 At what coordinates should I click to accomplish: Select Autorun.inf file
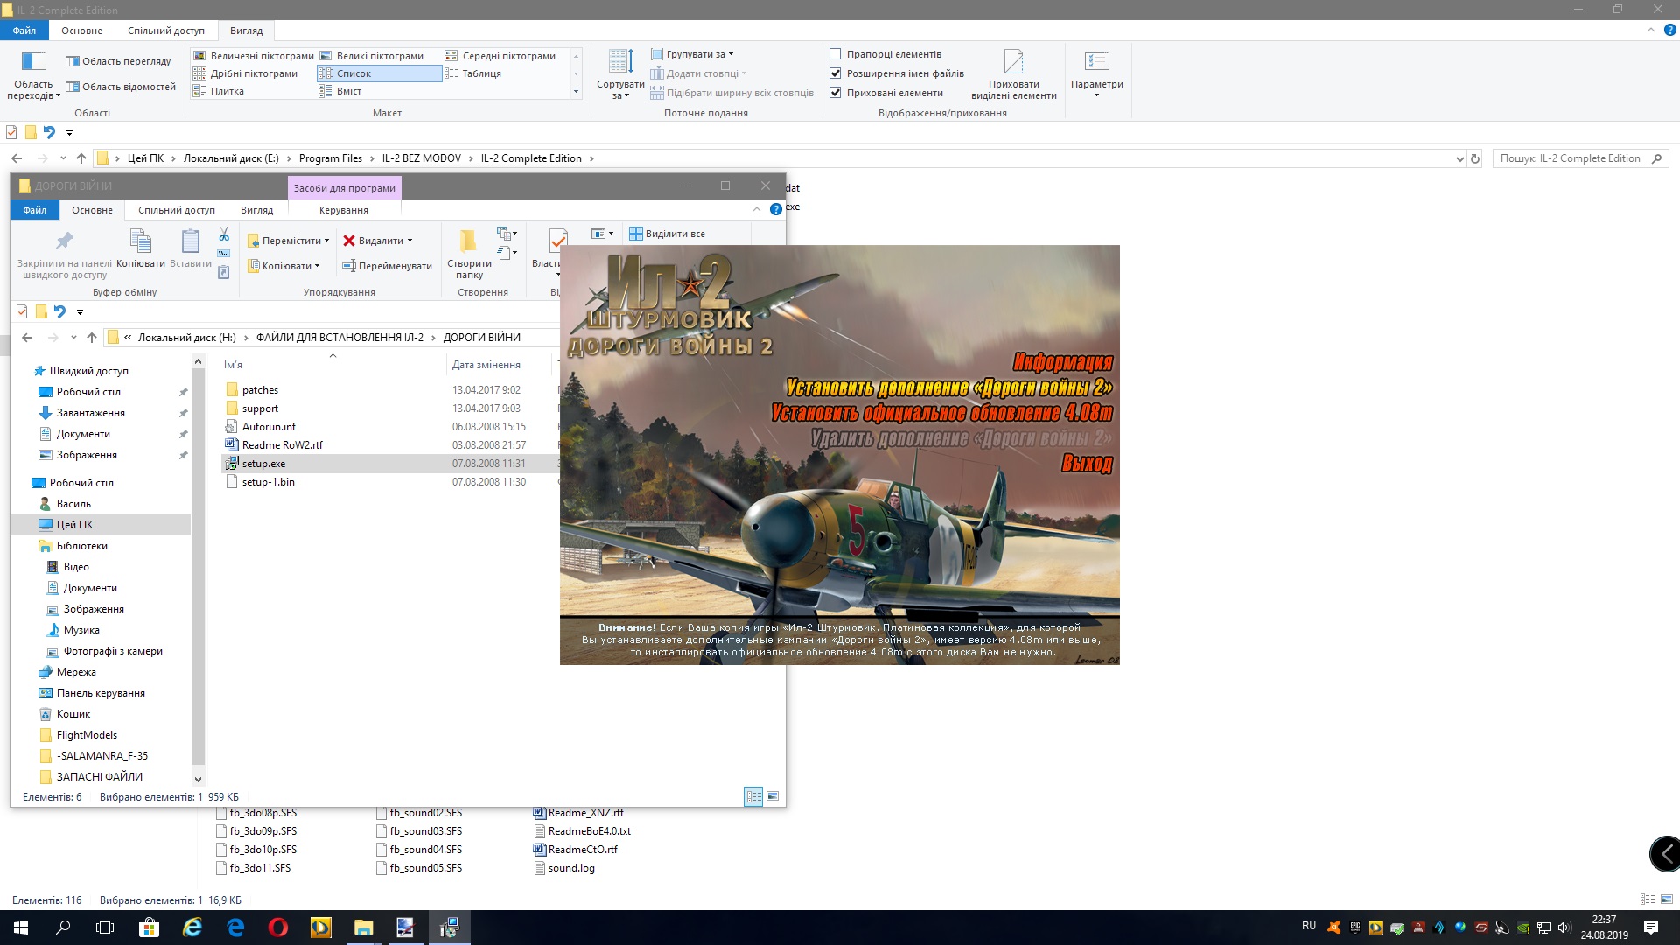[x=269, y=427]
